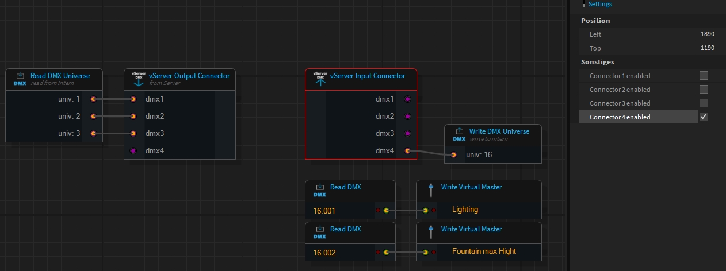The height and width of the screenshot is (271, 726).
Task: Uncheck the Connector 4 enabled checkbox
Action: click(704, 117)
